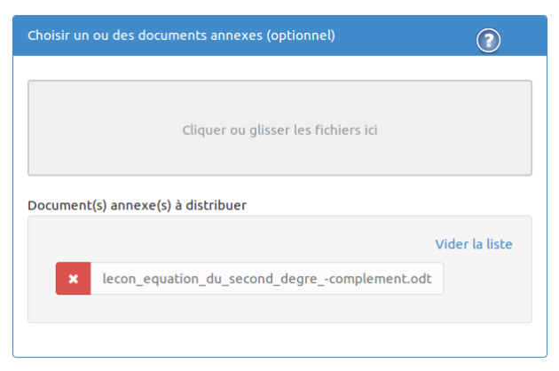
Task: Click the '(optionnel)' word in the title
Action: (301, 36)
